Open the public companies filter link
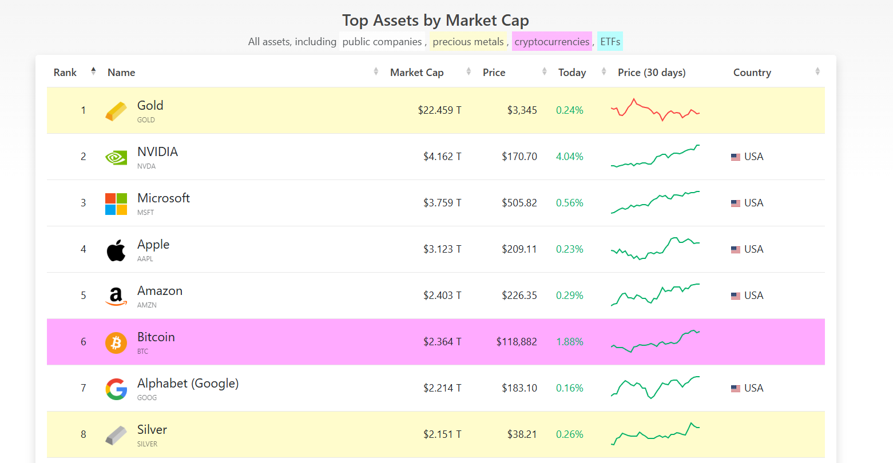Image resolution: width=893 pixels, height=463 pixels. (382, 42)
